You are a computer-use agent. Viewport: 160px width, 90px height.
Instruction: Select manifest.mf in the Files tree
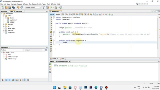(x=11, y=33)
